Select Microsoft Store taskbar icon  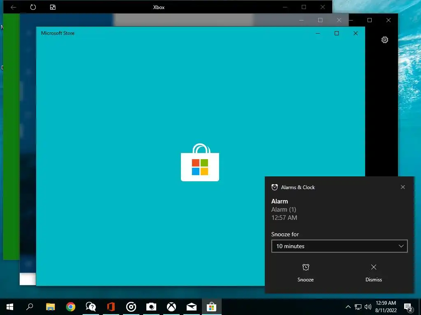(212, 307)
